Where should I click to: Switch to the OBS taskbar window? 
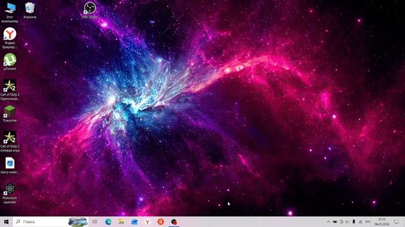pos(174,221)
